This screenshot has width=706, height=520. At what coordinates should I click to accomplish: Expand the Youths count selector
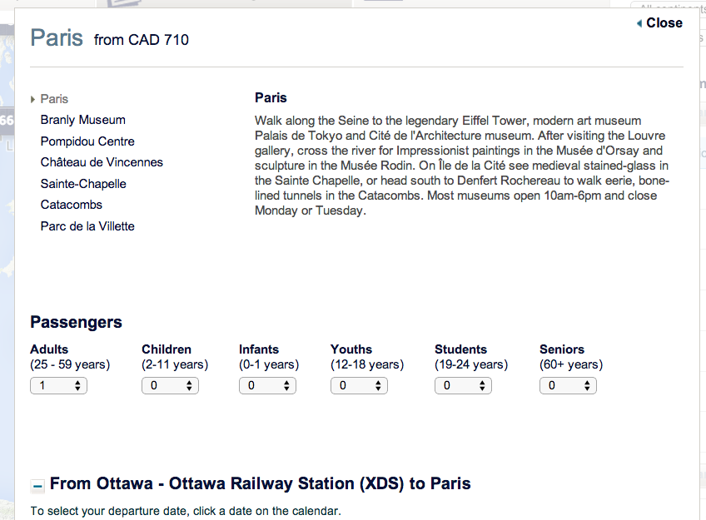(359, 385)
